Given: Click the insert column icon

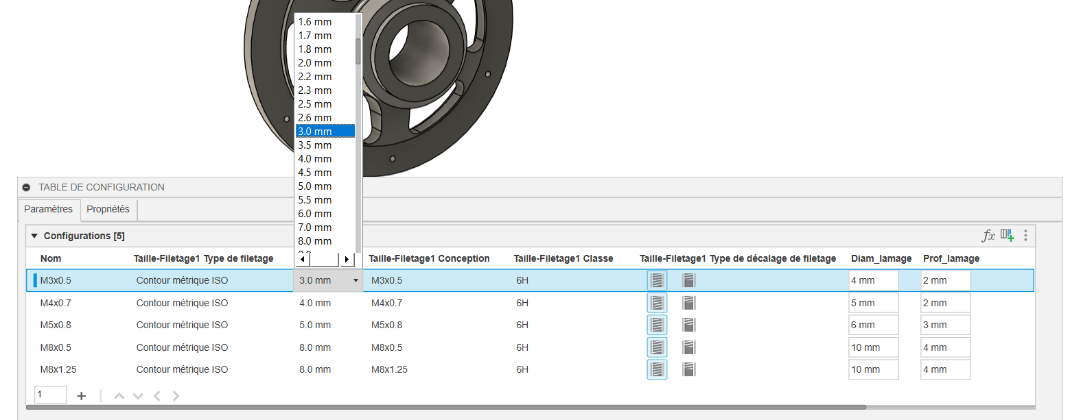Looking at the screenshot, I should 1007,236.
